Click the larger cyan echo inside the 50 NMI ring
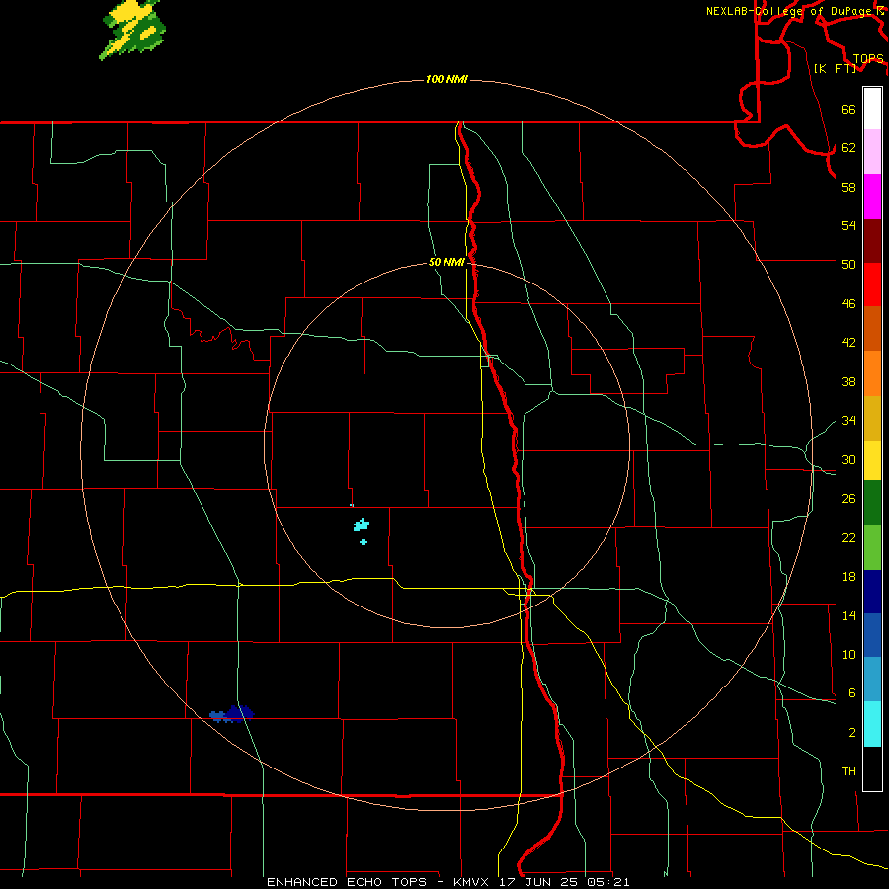This screenshot has height=889, width=889. (x=362, y=525)
